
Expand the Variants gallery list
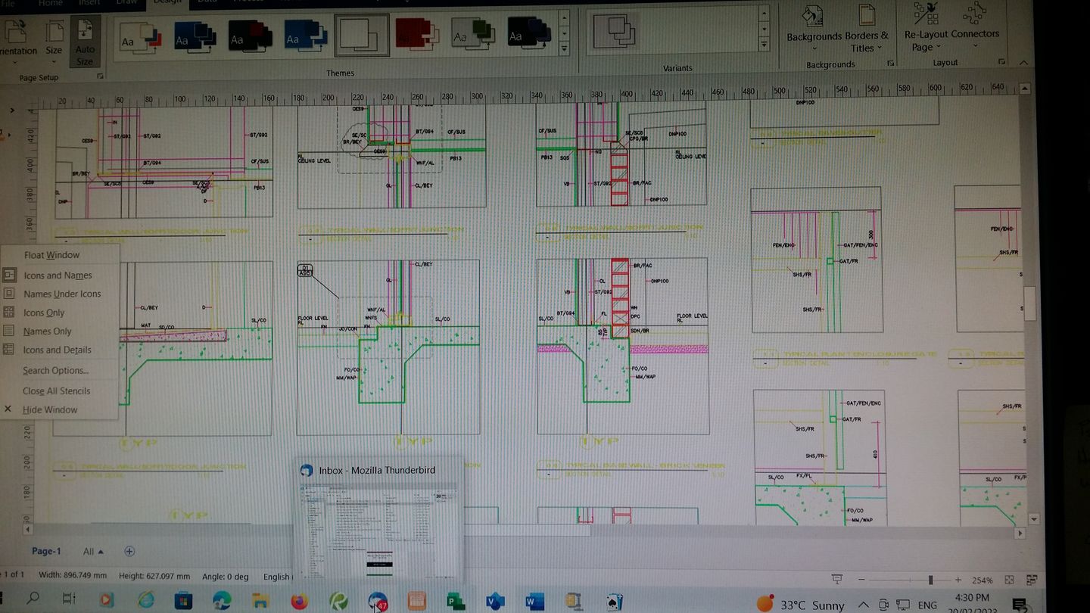[764, 45]
